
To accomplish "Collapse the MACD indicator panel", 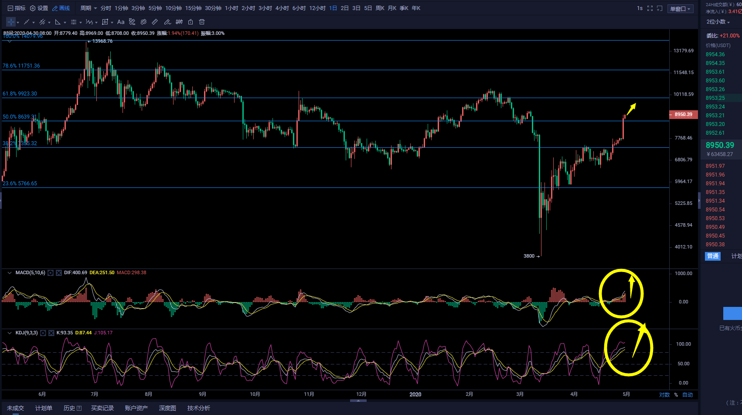I will click(x=10, y=273).
